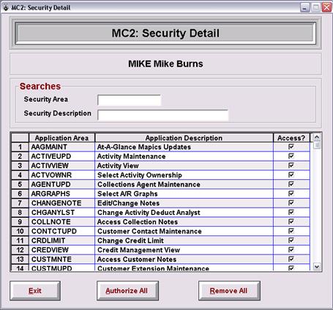Toggle access checkbox for ACTIVEUPD
This screenshot has height=310, width=333.
click(291, 156)
